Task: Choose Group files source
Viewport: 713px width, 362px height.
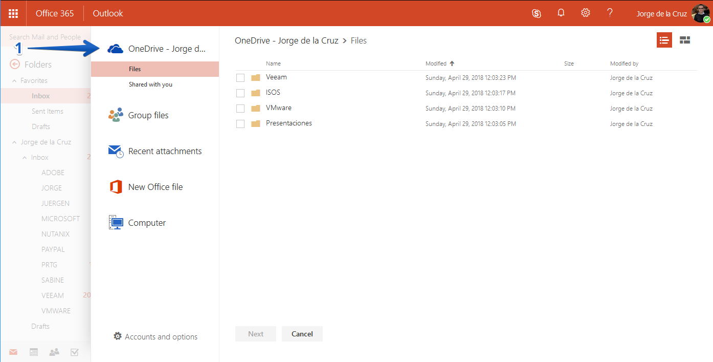Action: tap(148, 115)
